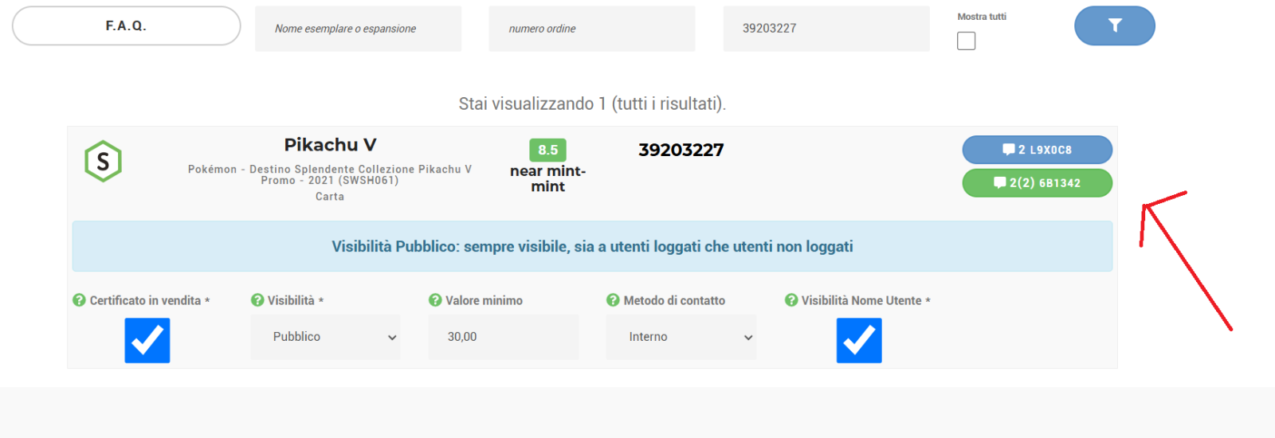Open the F.A.Q. button
The image size is (1275, 438).
[x=126, y=25]
